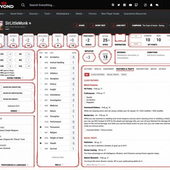The height and width of the screenshot is (170, 170).
Task: Switch to the Description tab
Action: [x=142, y=69]
